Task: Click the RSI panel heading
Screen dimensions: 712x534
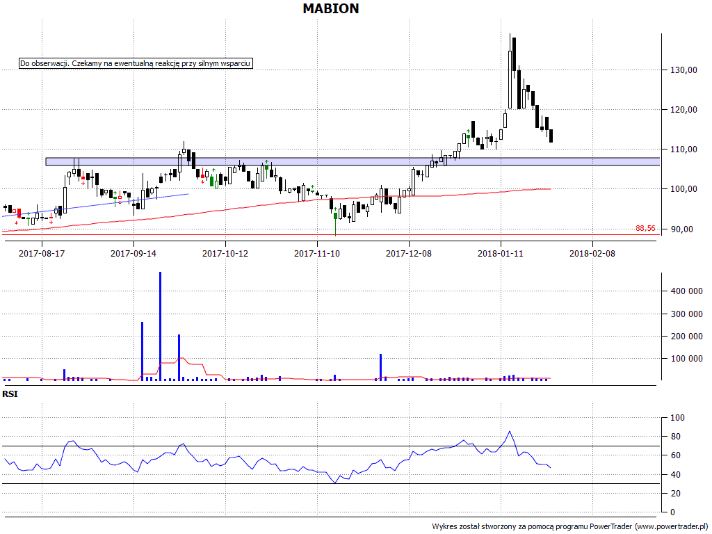Action: tap(10, 394)
